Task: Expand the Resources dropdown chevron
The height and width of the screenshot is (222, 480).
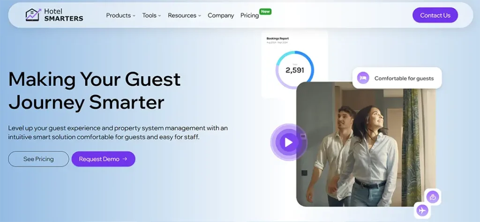Action: tap(200, 16)
